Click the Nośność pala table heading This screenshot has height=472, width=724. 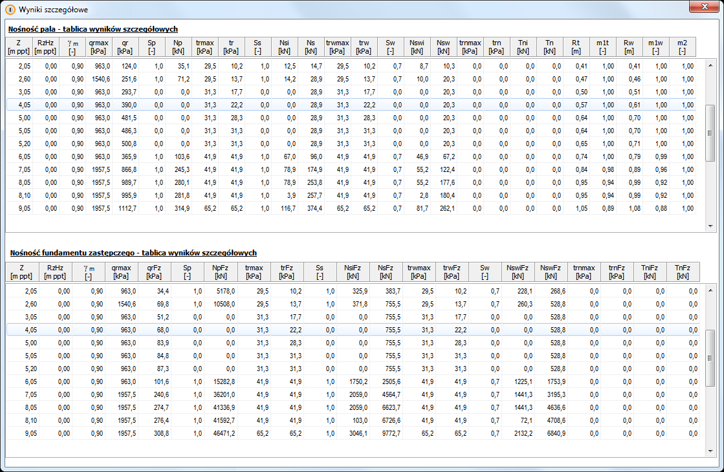[93, 29]
